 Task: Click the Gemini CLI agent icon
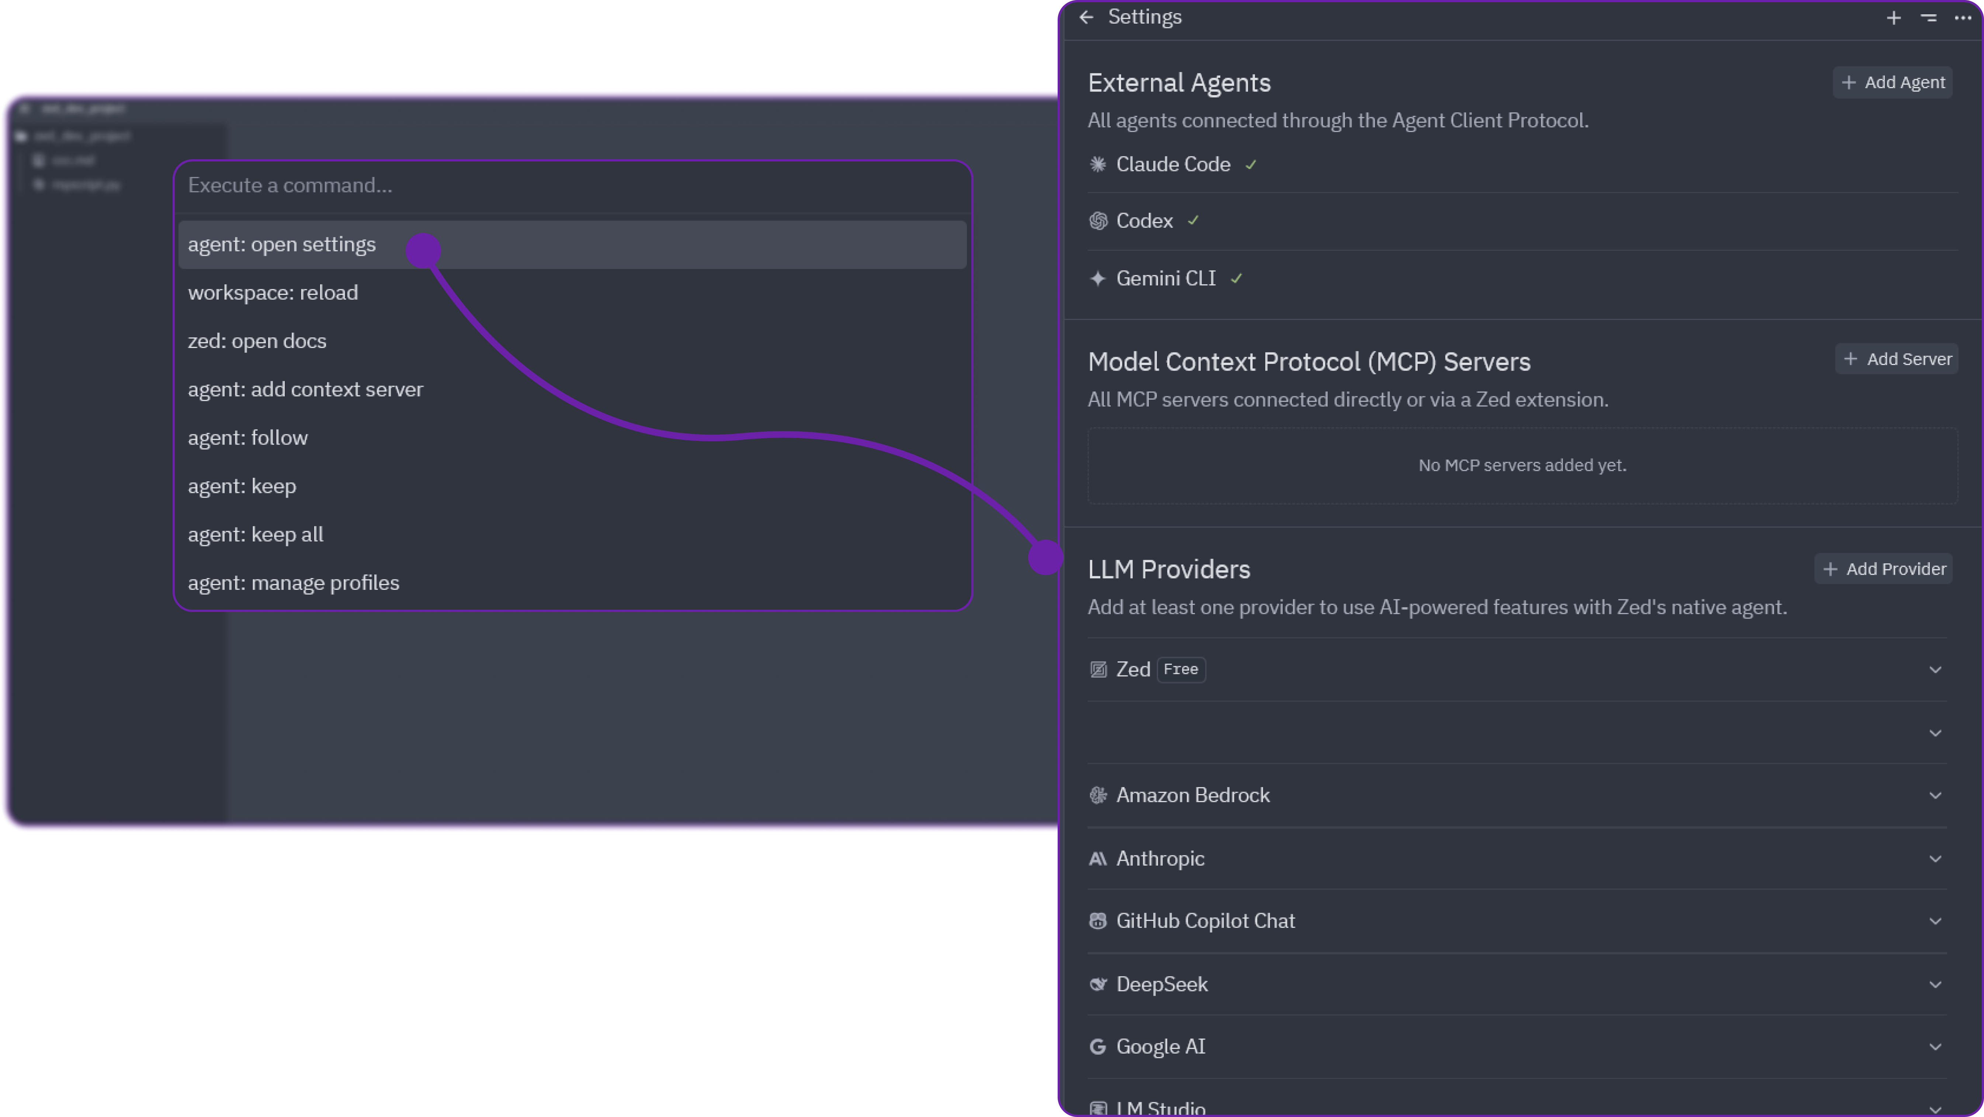[x=1098, y=279]
